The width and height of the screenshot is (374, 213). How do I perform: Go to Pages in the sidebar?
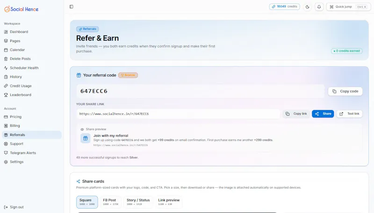click(32, 41)
